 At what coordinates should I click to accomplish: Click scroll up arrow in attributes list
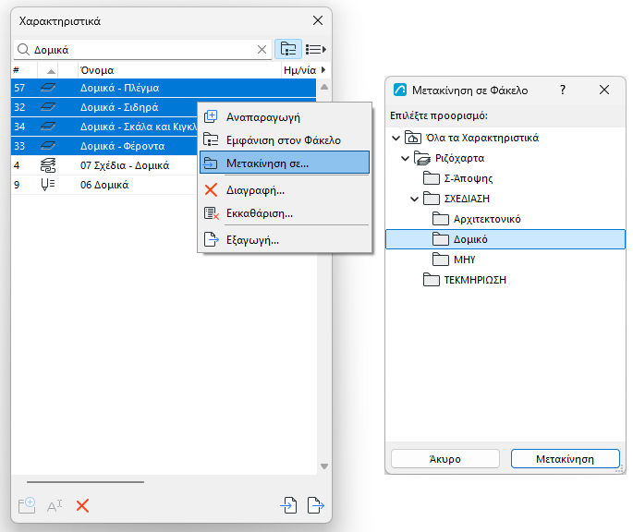tap(324, 87)
